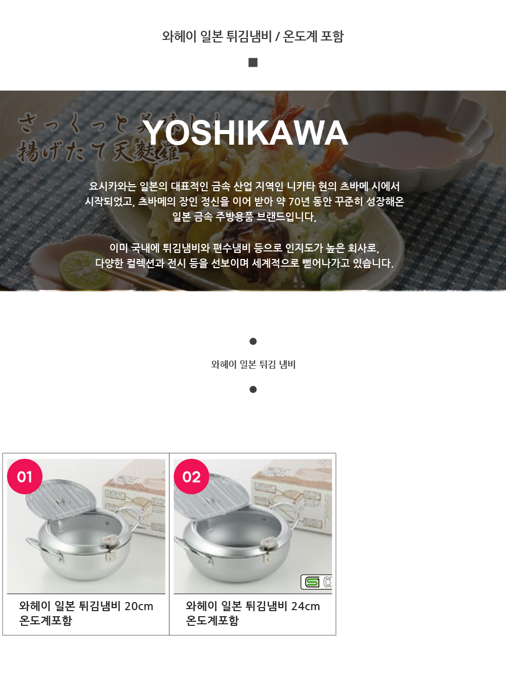Click the YOSHIKAWA brand heading

[245, 133]
